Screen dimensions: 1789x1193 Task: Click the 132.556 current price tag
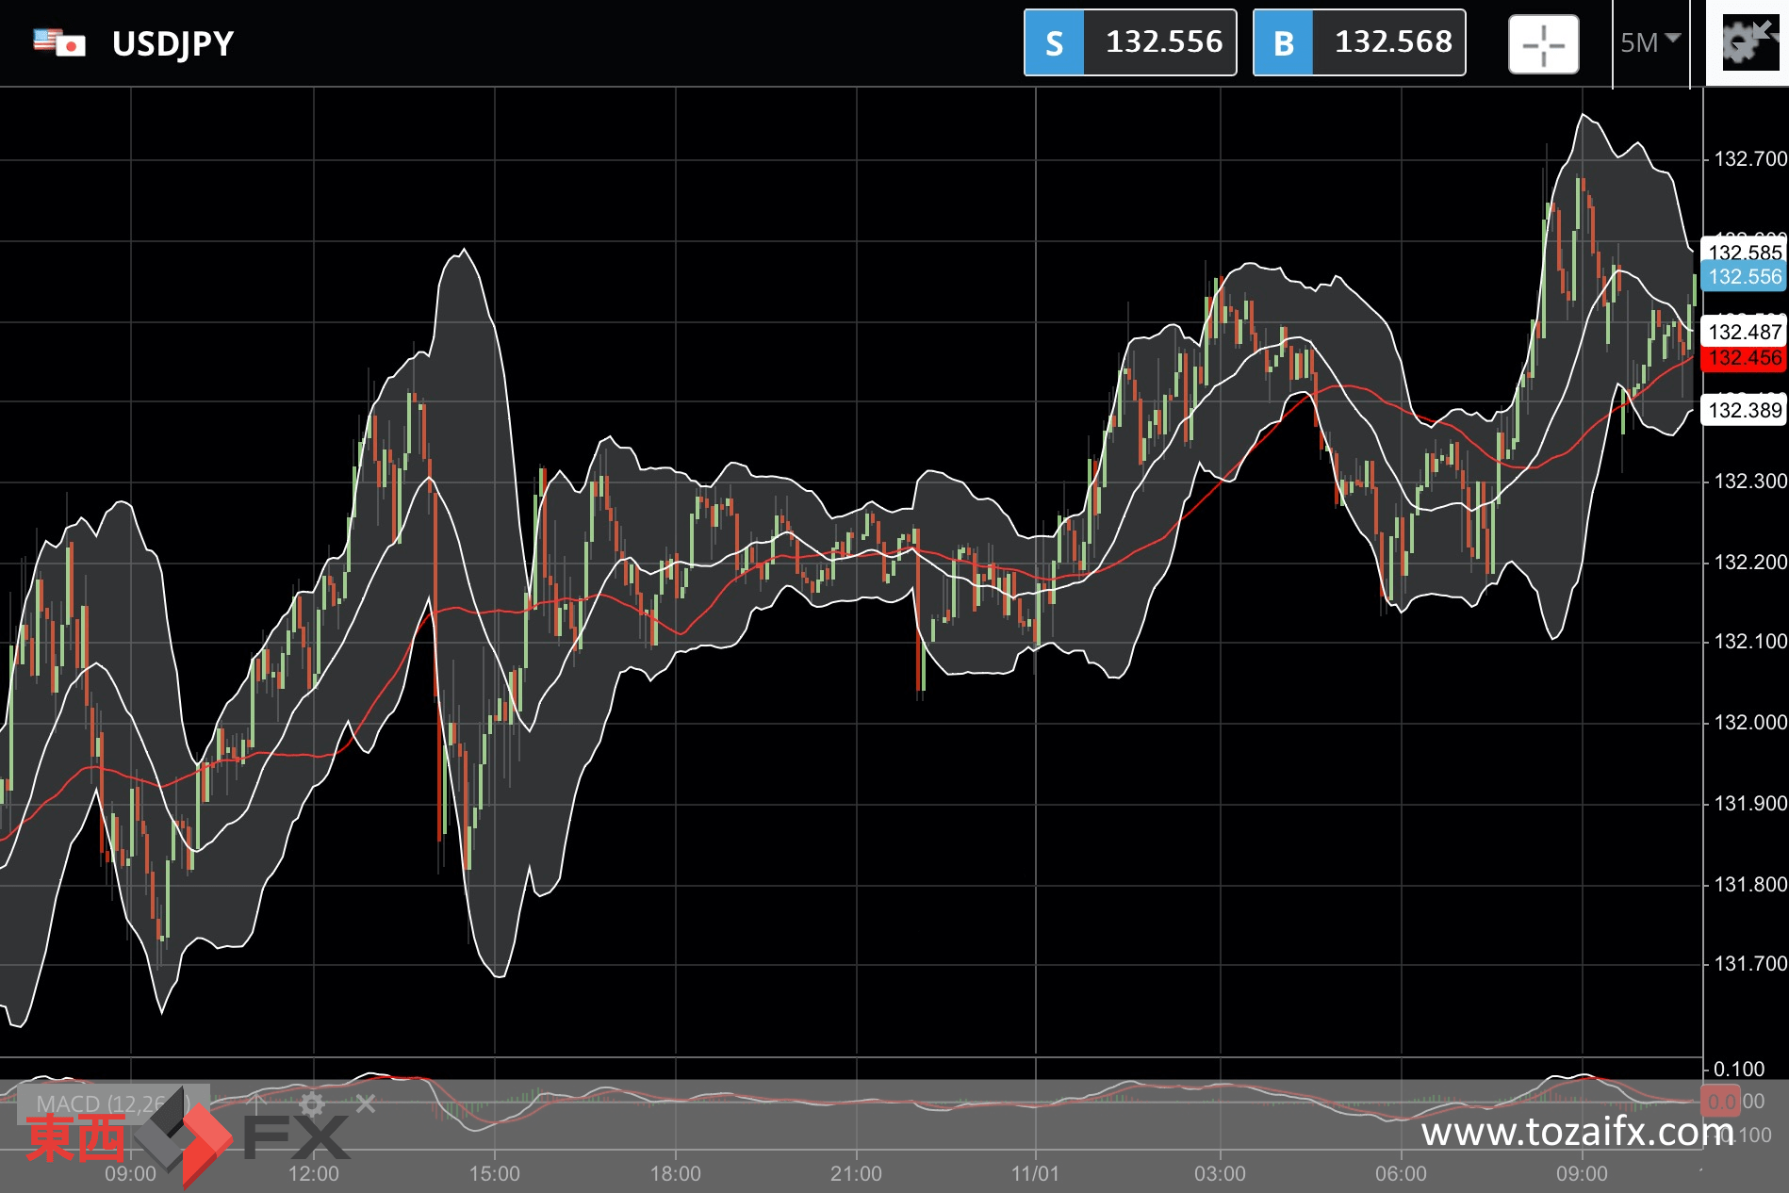1745,277
